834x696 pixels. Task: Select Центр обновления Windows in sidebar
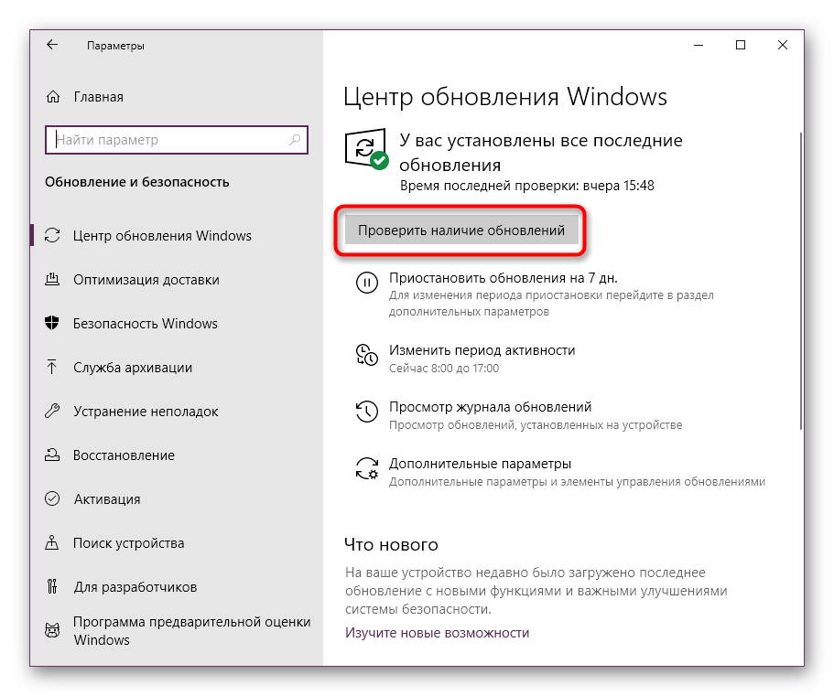pos(162,235)
